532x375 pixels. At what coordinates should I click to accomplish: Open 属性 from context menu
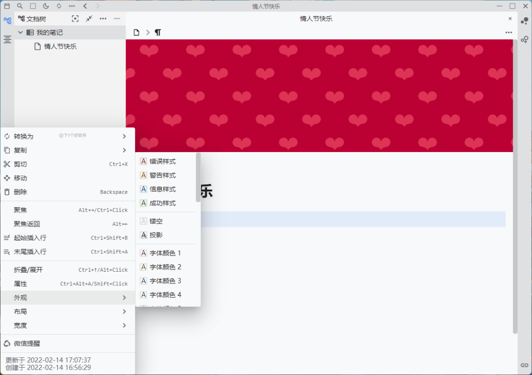(67, 283)
